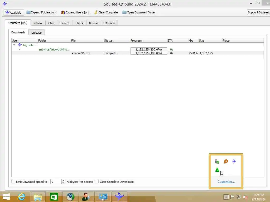This screenshot has width=270, height=202.
Task: Click the Soulseek bird tray icon
Action: [x=234, y=161]
